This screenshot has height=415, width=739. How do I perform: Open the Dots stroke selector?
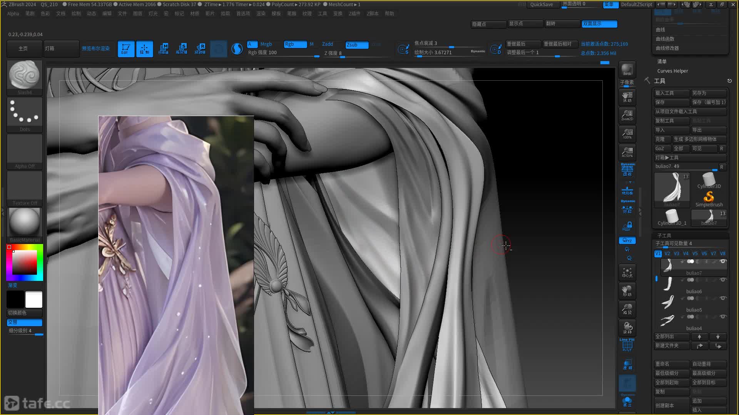[x=25, y=115]
